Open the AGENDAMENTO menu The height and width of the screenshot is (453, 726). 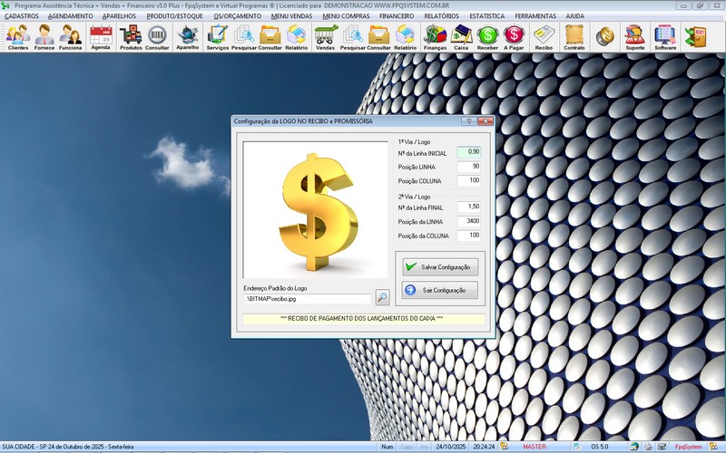[71, 15]
